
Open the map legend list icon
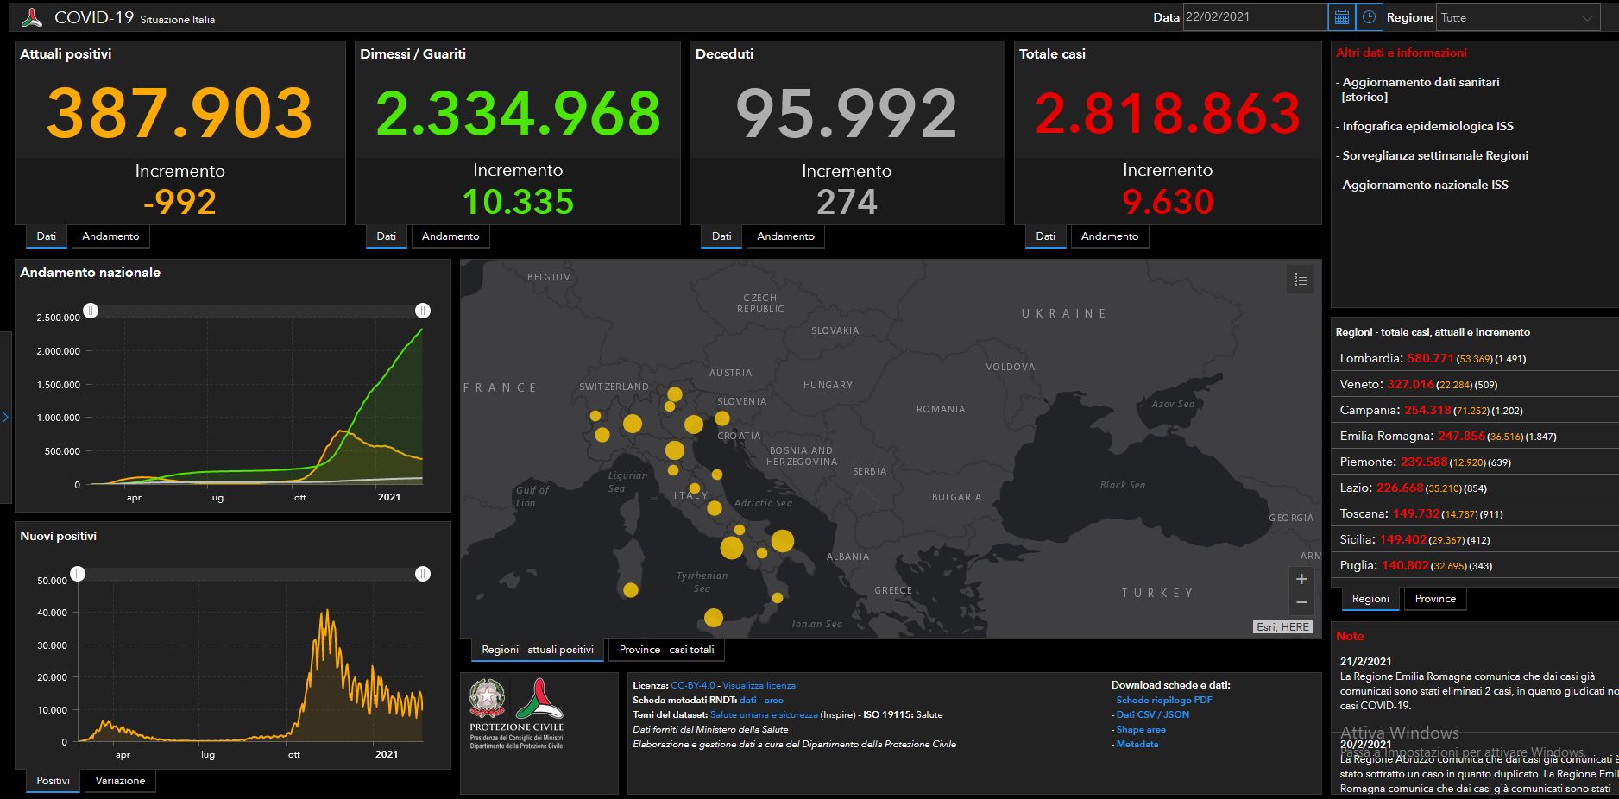(x=1301, y=280)
